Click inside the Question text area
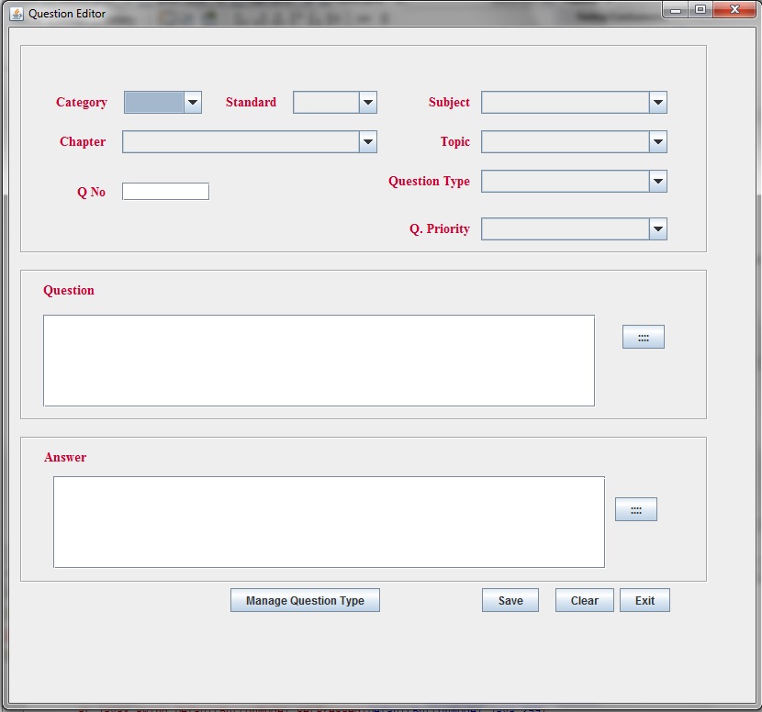 pyautogui.click(x=319, y=360)
